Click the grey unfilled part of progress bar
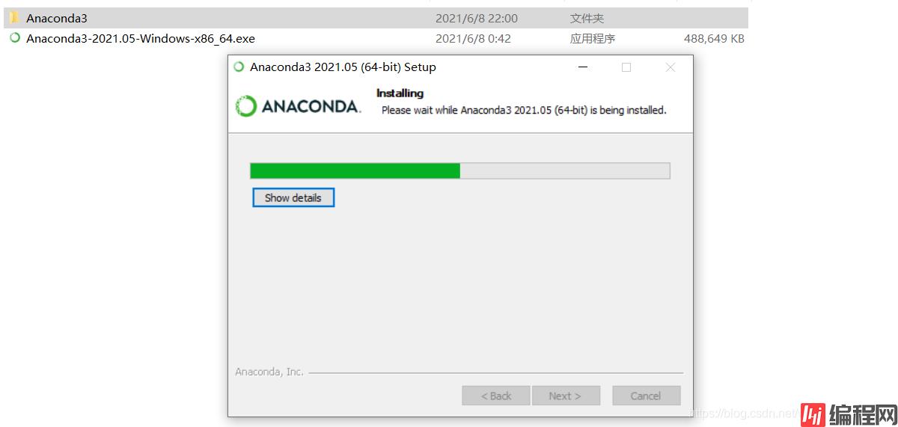Image resolution: width=898 pixels, height=427 pixels. (564, 171)
